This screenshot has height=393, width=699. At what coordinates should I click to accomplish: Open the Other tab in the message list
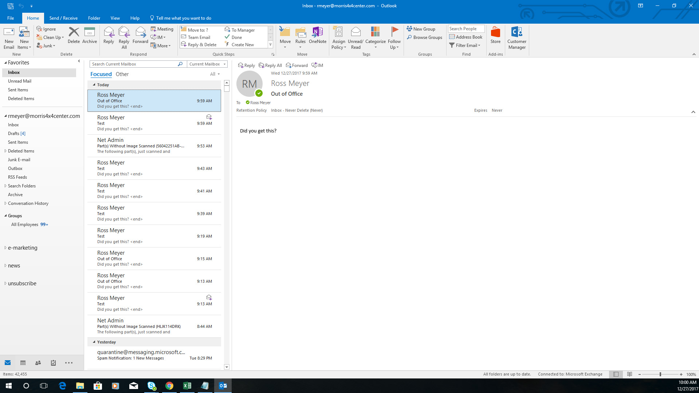point(122,74)
